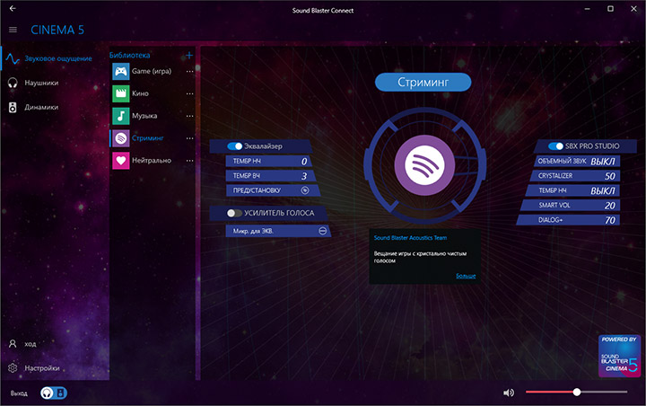Click the minus icon on Микр. для ЭКВ.
The height and width of the screenshot is (406, 646).
point(323,231)
